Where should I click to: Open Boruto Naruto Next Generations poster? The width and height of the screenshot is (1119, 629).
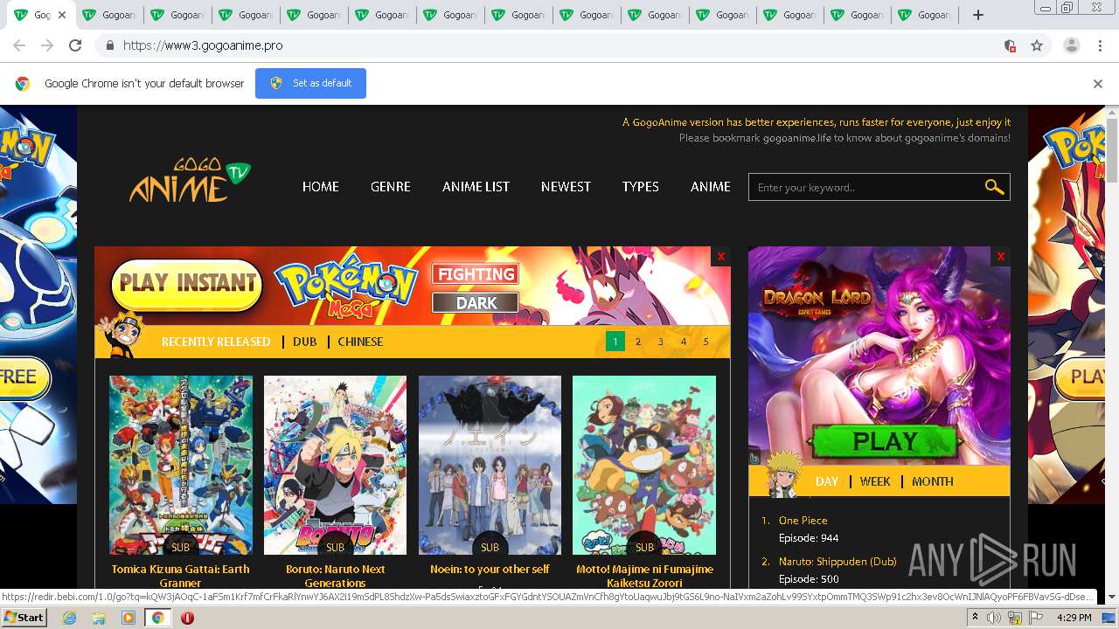pos(335,466)
